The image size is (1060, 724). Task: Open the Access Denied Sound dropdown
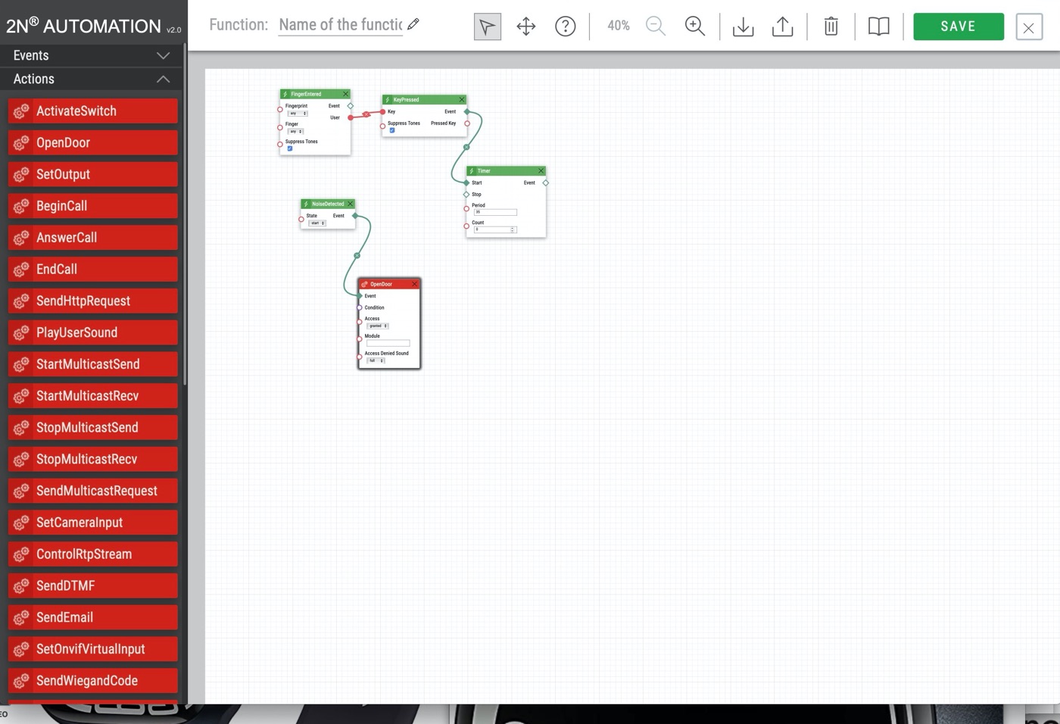point(376,360)
